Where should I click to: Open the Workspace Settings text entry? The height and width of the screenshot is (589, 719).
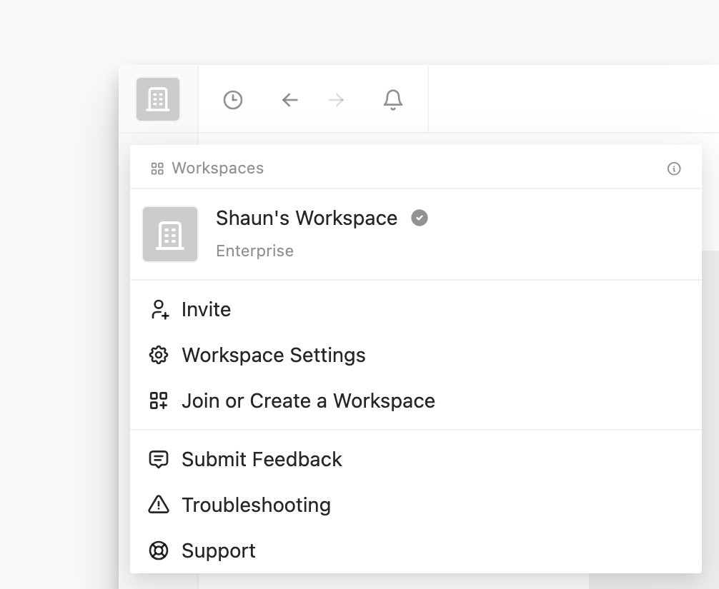[273, 356]
